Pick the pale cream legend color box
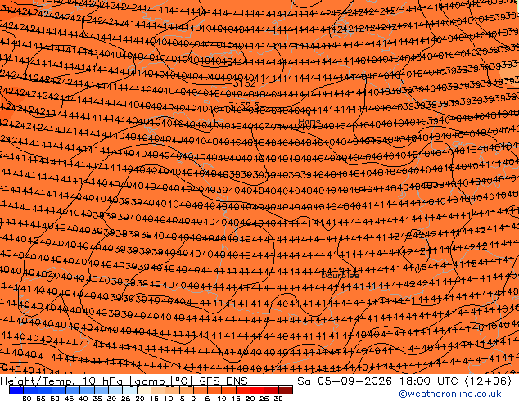 pyautogui.click(x=144, y=390)
